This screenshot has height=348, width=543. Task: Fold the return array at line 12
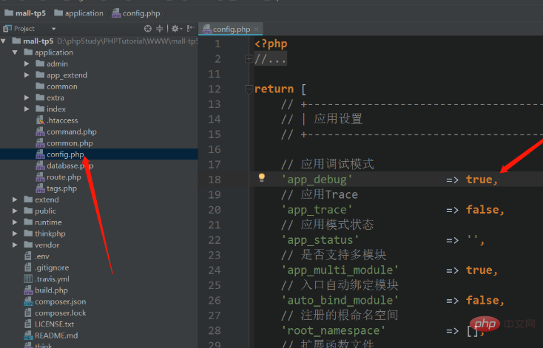(x=249, y=89)
